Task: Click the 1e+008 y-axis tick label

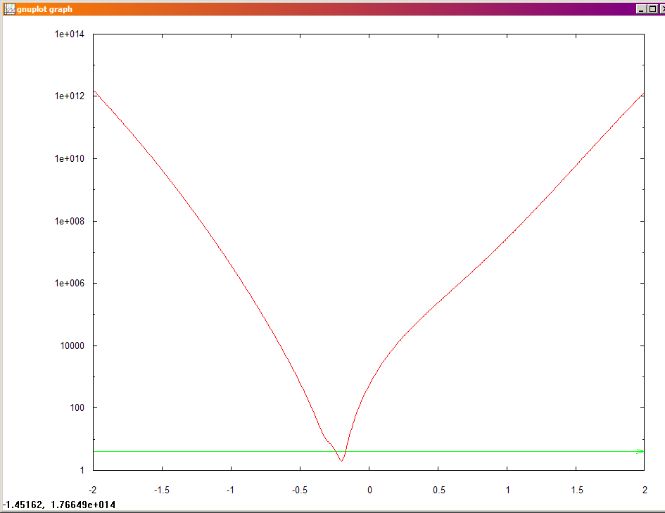Action: 70,221
